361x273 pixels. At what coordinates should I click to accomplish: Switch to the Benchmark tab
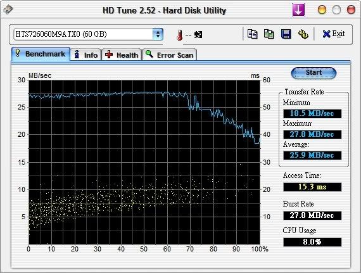pyautogui.click(x=41, y=54)
